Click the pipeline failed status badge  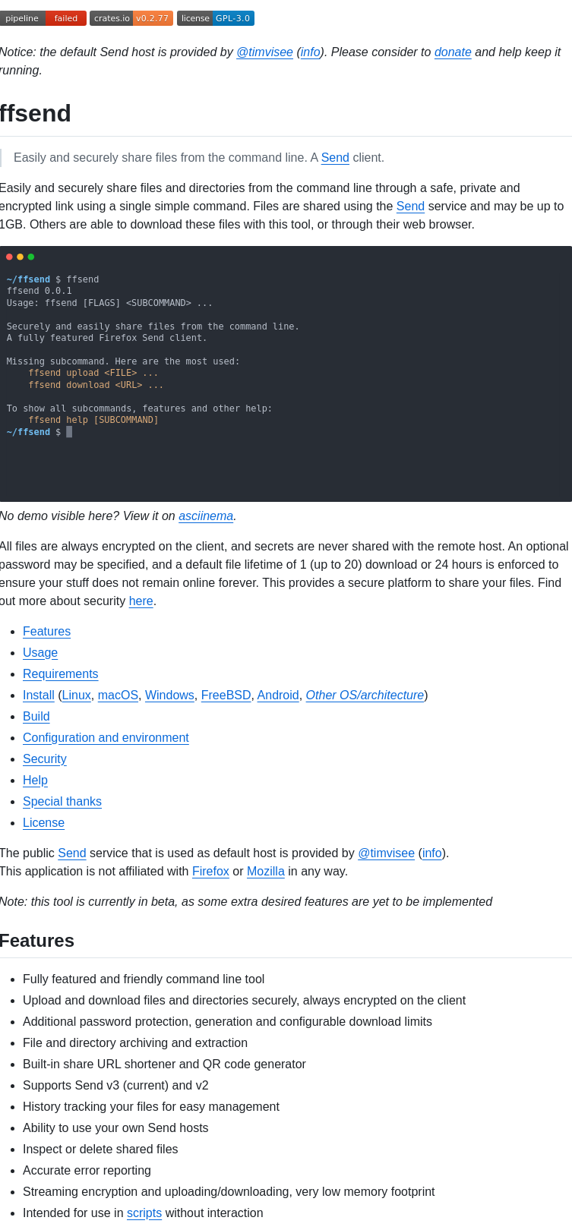pos(42,17)
